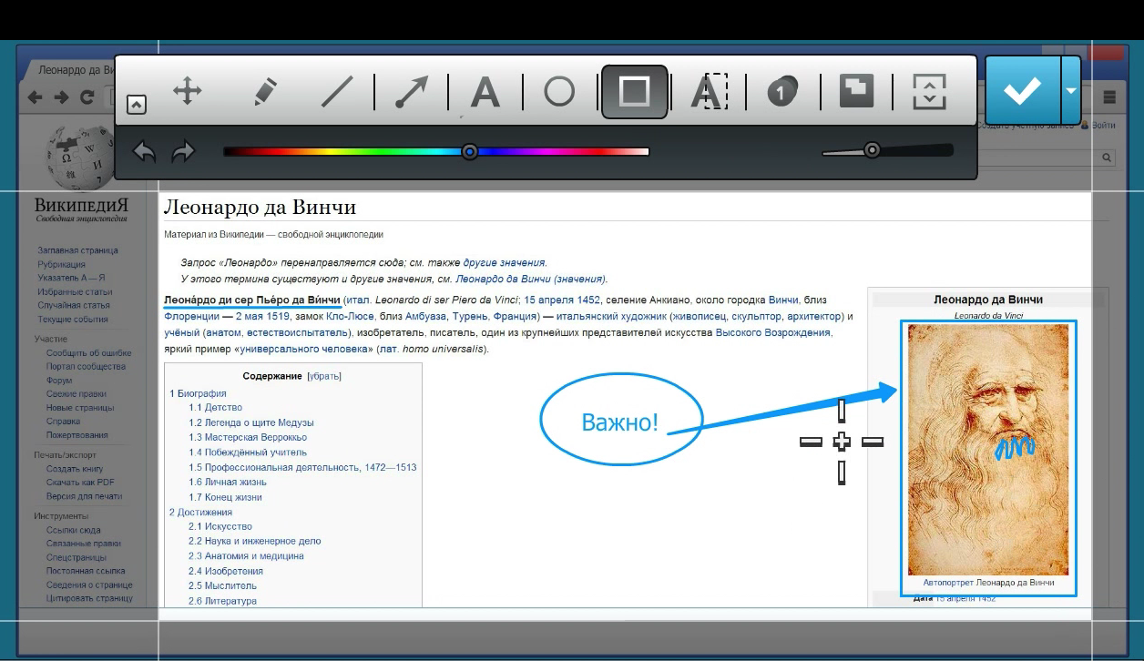
Task: Hide the contents via убрать link
Action: tap(324, 376)
